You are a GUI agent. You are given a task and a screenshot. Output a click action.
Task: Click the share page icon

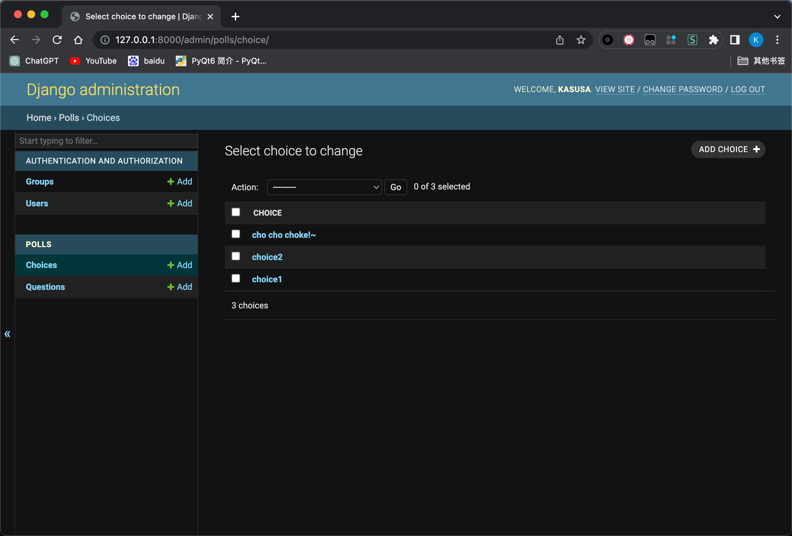pyautogui.click(x=560, y=40)
